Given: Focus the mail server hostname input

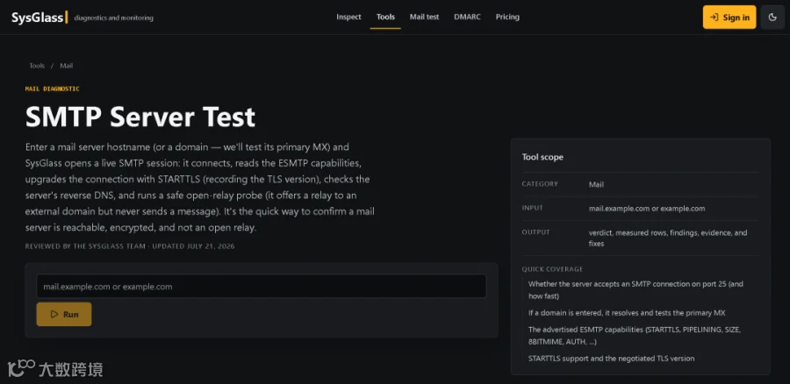Looking at the screenshot, I should pos(261,287).
